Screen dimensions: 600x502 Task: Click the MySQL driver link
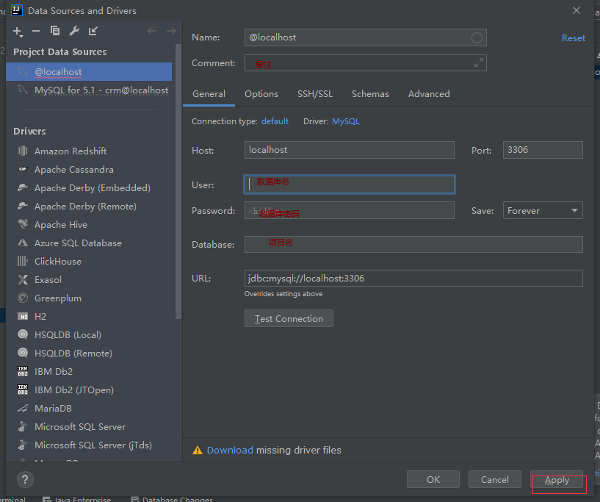point(346,121)
